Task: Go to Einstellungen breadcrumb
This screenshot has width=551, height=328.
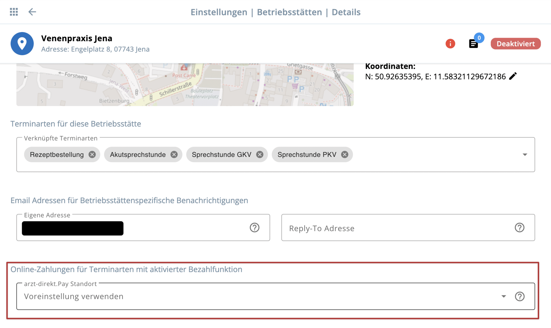Action: pyautogui.click(x=219, y=12)
